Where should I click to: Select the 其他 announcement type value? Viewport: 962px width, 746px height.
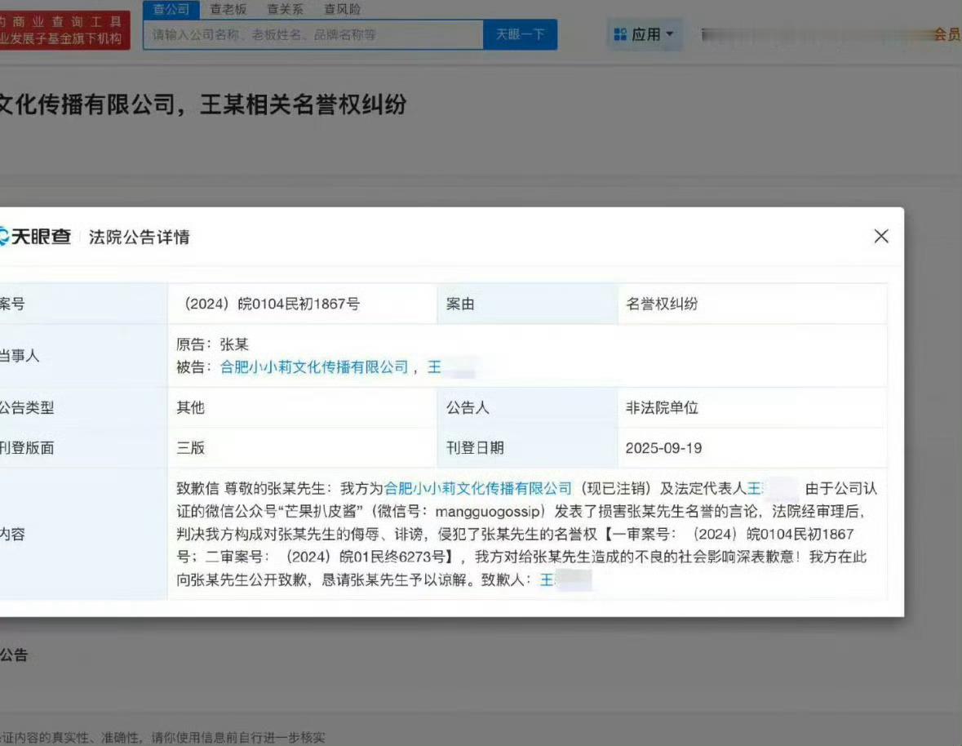click(x=190, y=407)
